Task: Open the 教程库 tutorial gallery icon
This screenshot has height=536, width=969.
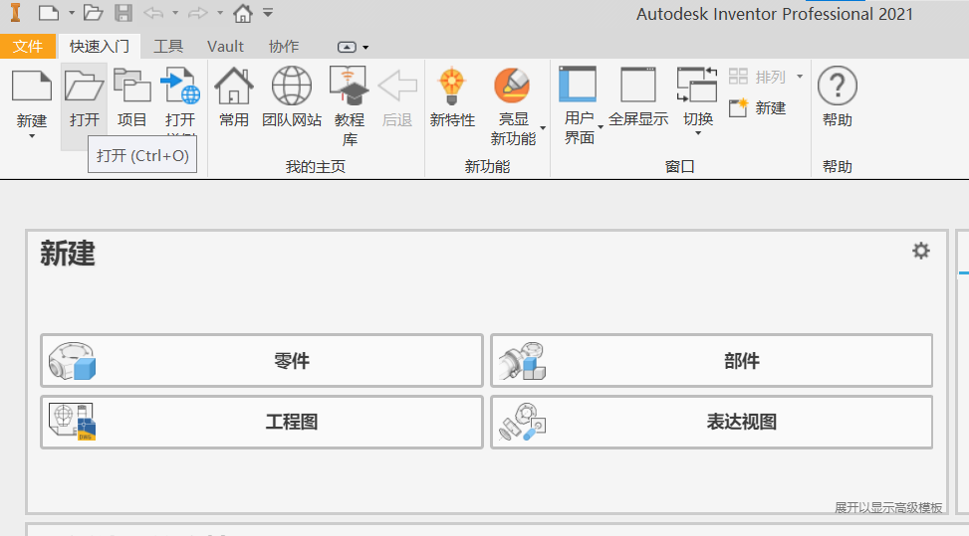Action: [x=350, y=86]
